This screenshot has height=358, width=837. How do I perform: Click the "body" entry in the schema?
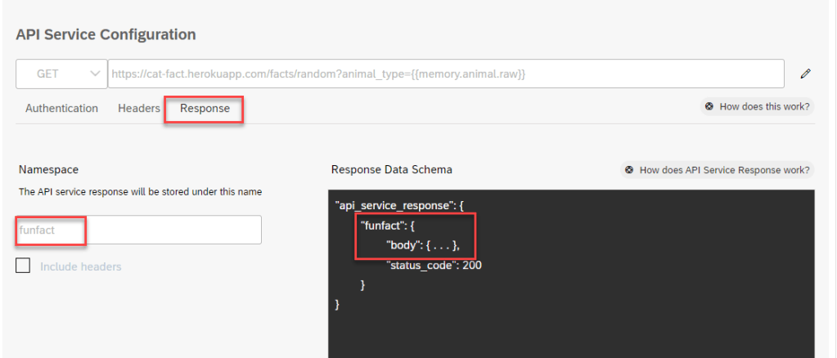click(x=401, y=245)
